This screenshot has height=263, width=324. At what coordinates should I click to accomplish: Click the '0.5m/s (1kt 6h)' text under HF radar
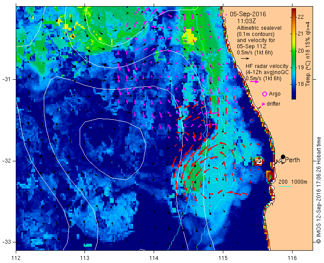(x=264, y=78)
